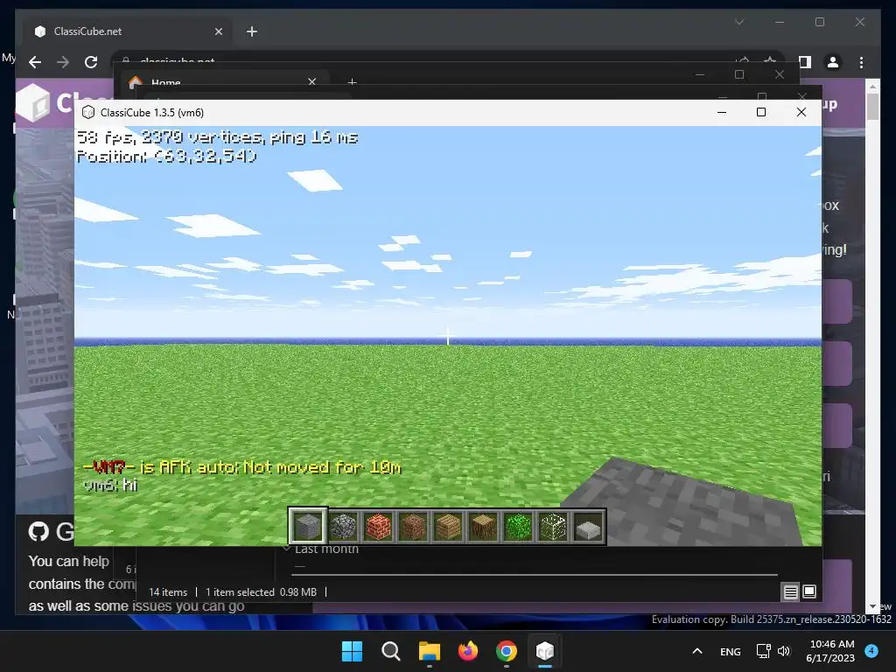Click the ClassiCube logo on webpage

coord(33,103)
